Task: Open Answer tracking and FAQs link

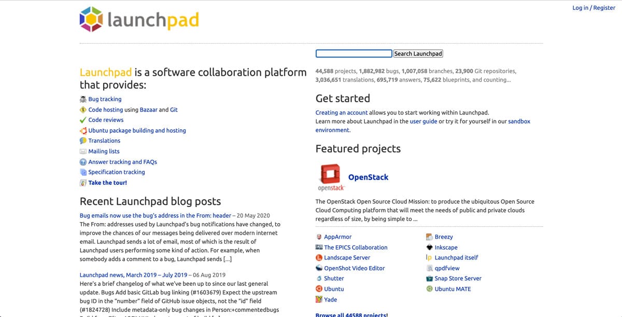Action: click(122, 162)
